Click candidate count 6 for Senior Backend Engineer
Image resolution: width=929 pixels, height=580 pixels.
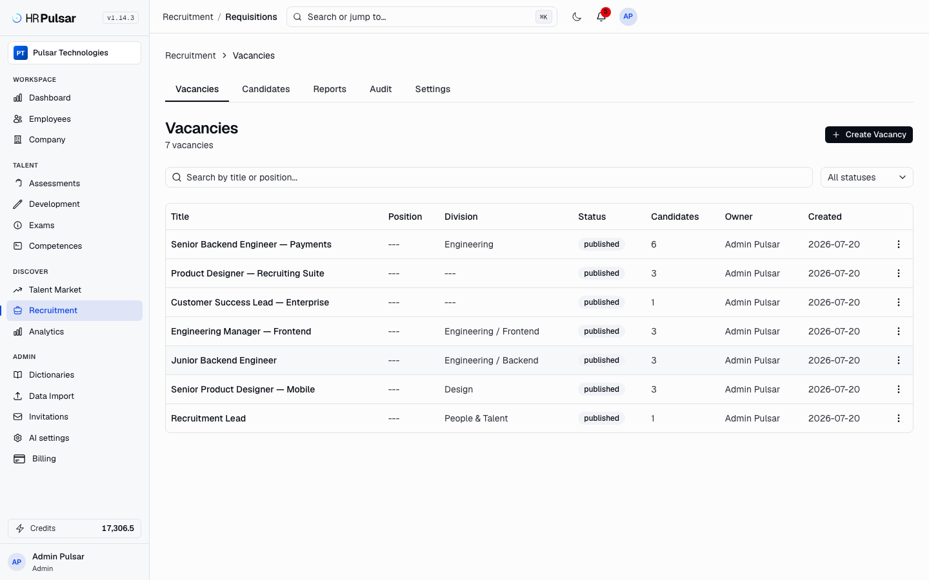click(654, 244)
